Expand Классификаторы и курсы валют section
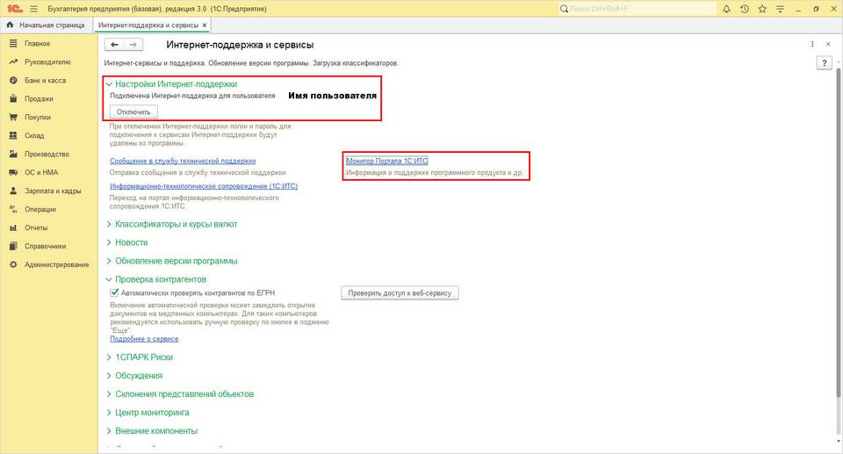843x454 pixels. pyautogui.click(x=172, y=224)
